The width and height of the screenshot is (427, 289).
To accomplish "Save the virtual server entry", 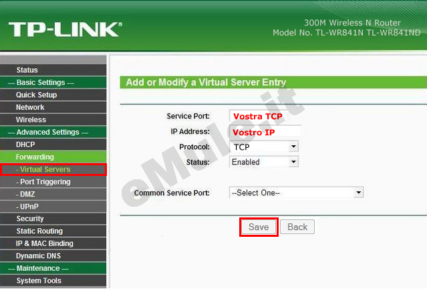I will (259, 227).
